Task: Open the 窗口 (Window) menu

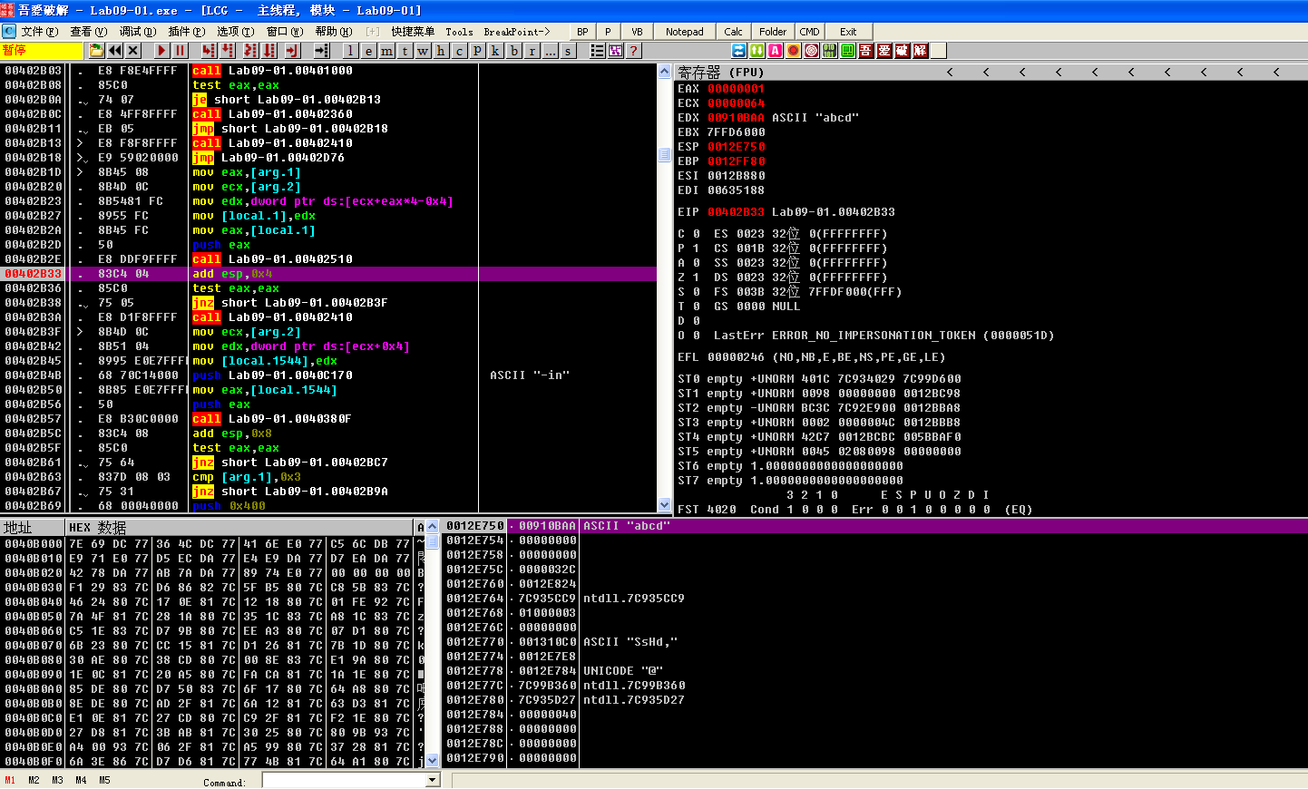Action: coord(285,32)
